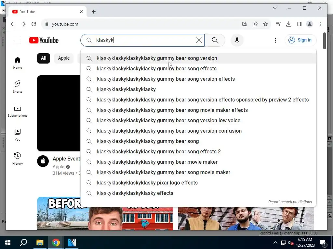Open Home in the YouTube sidebar
The height and width of the screenshot is (249, 333).
[18, 63]
